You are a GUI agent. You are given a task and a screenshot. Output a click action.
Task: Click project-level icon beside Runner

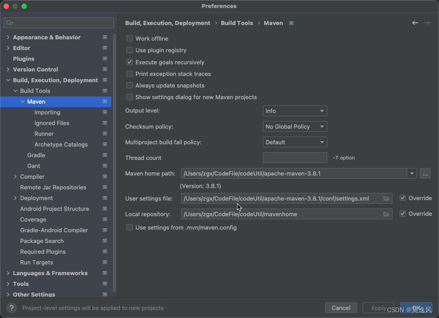(105, 134)
